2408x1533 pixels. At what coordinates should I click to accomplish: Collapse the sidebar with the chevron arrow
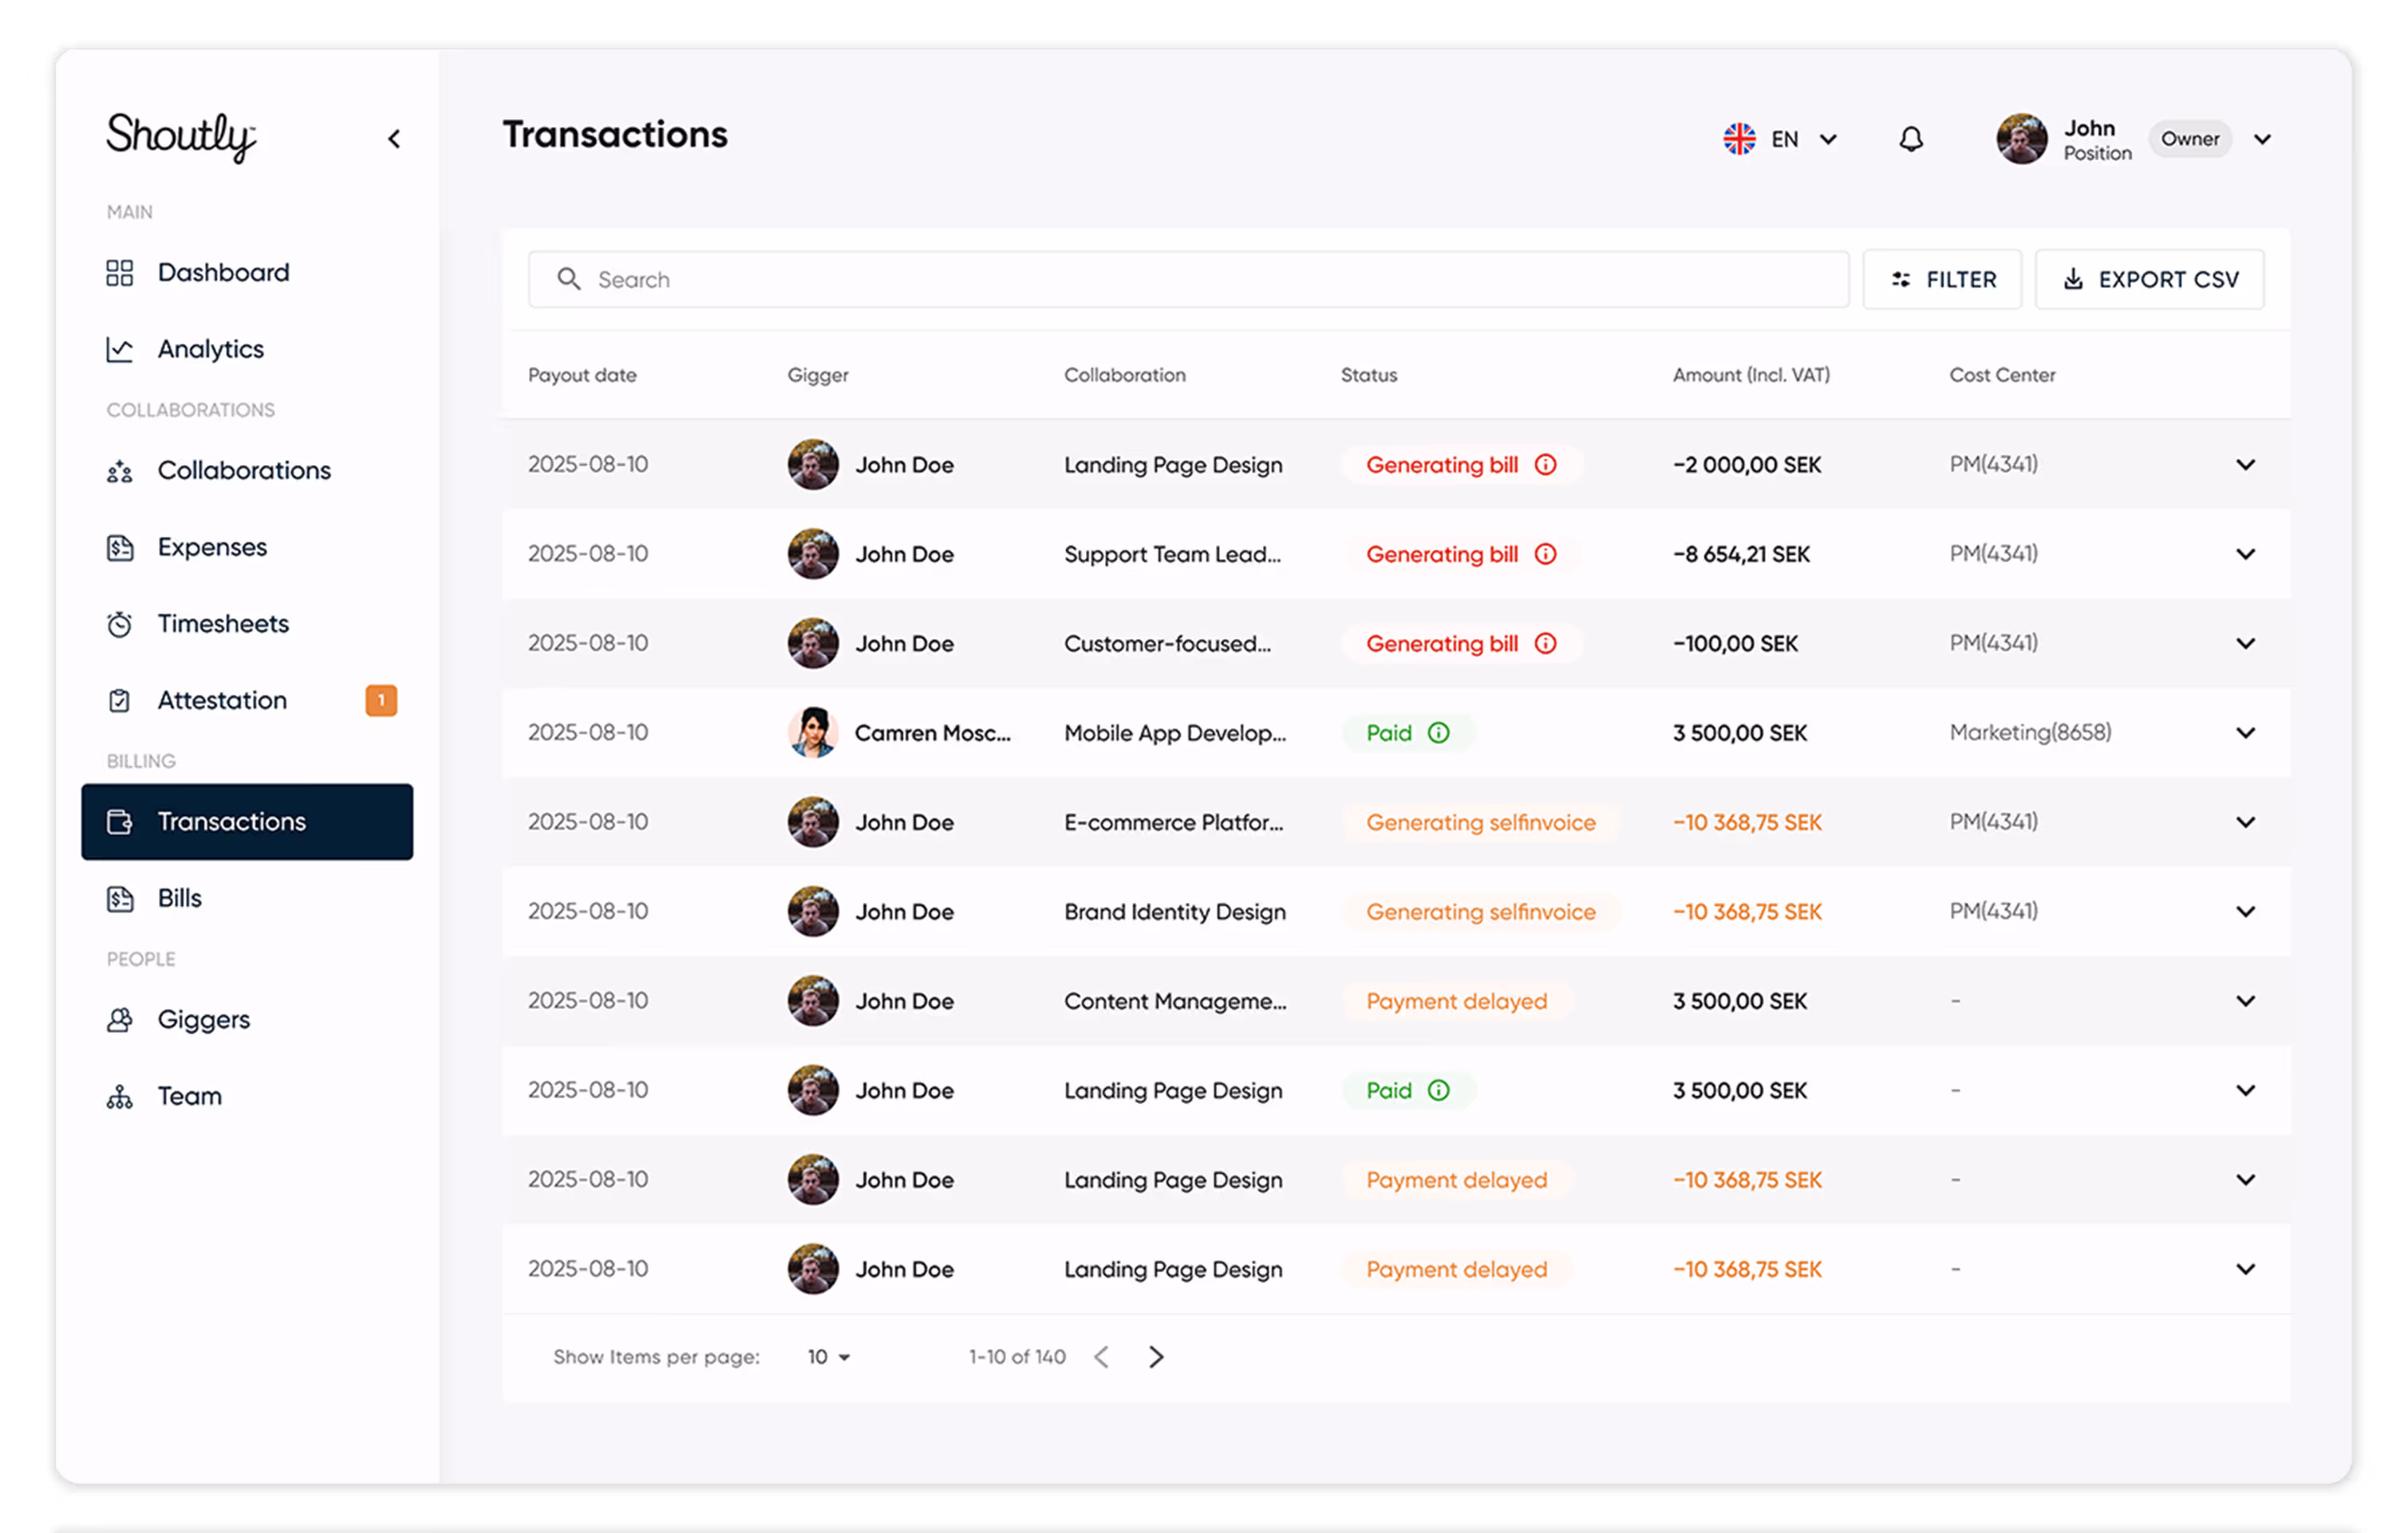[x=394, y=138]
